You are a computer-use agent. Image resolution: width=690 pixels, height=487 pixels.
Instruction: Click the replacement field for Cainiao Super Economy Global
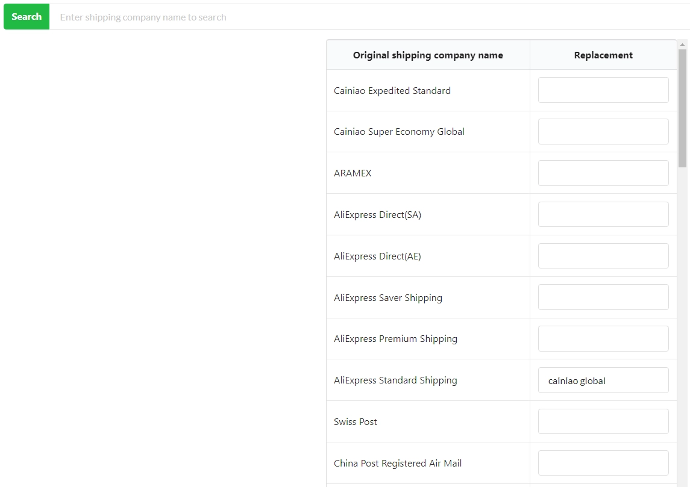tap(603, 131)
